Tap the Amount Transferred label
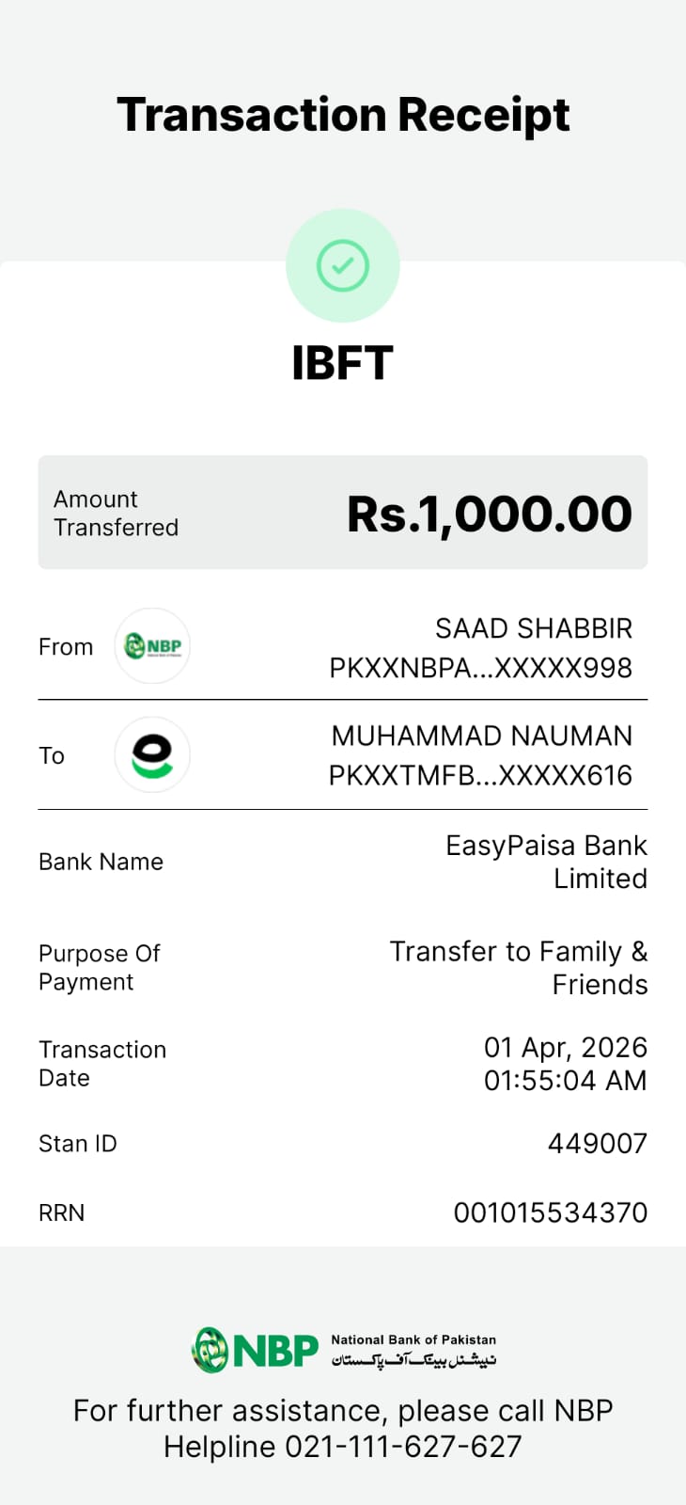Viewport: 686px width, 1505px height. 116,514
